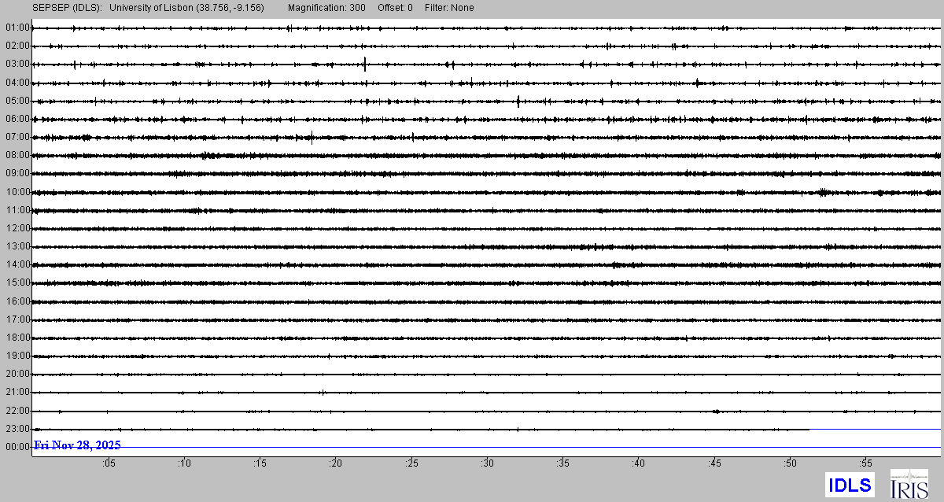This screenshot has width=944, height=502.
Task: Click the Filter: None label
Action: point(450,8)
